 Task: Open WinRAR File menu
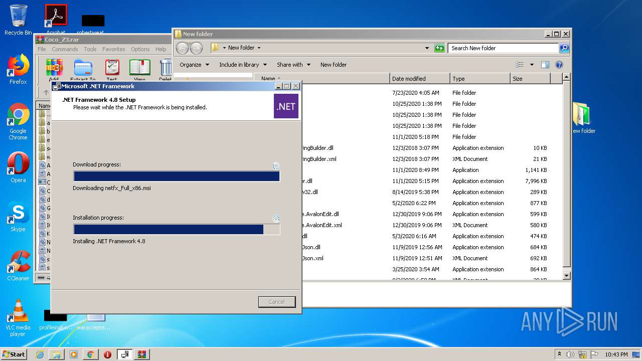click(x=42, y=49)
